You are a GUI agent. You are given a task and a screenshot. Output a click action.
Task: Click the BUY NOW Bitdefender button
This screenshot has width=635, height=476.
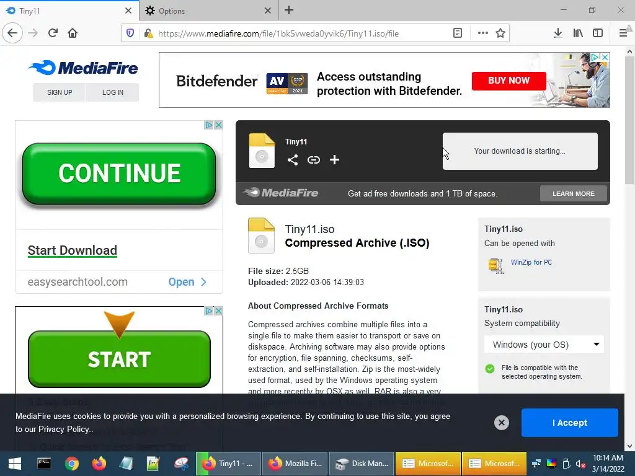coord(508,81)
